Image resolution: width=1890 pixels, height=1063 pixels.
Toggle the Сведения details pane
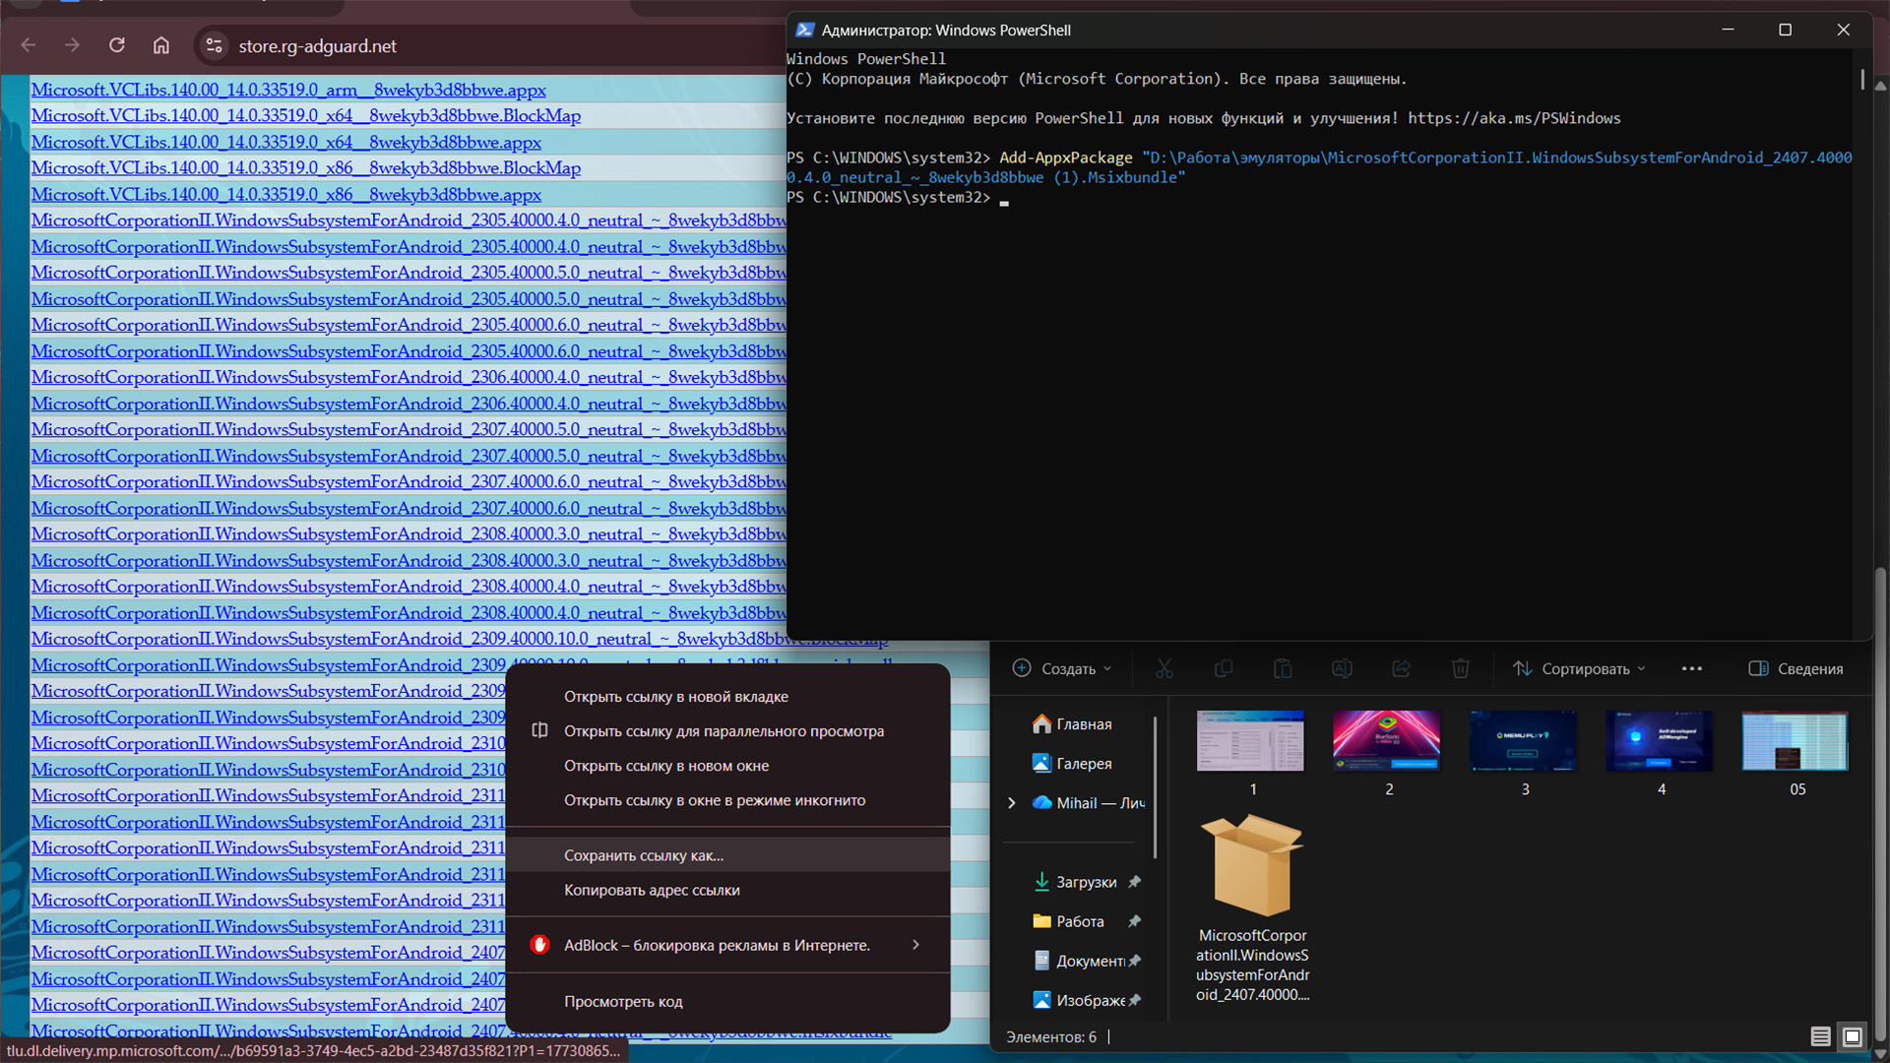(1795, 668)
